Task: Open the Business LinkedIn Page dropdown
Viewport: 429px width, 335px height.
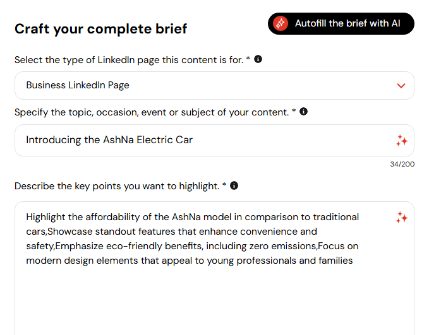Action: [x=214, y=86]
